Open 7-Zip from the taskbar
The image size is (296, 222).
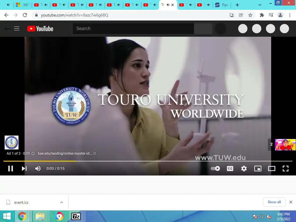click(x=76, y=216)
